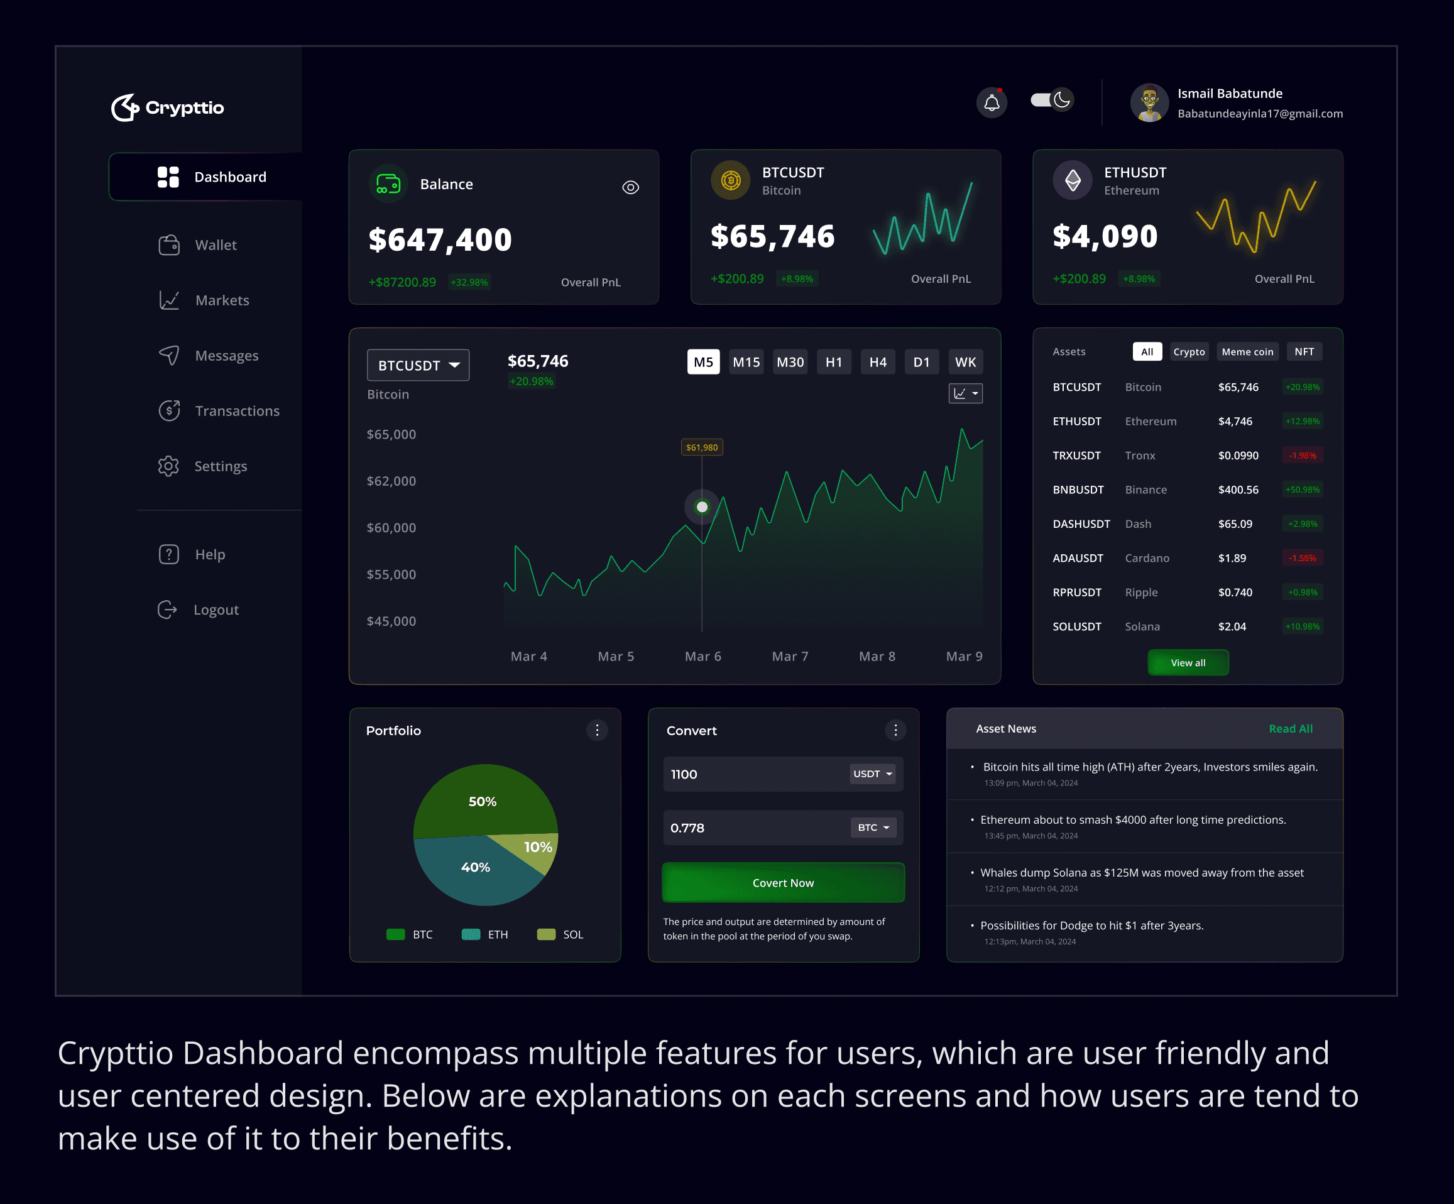Click the Read All news link
This screenshot has height=1204, width=1454.
(x=1290, y=728)
